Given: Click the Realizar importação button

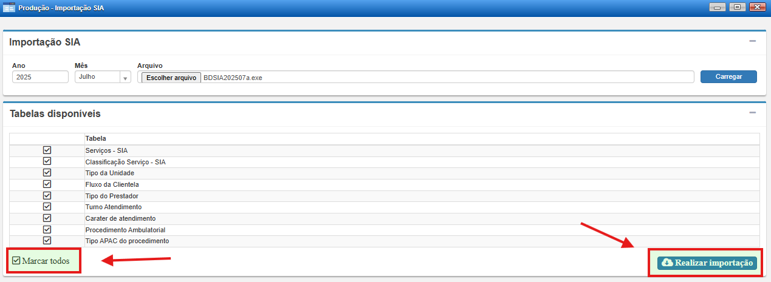Looking at the screenshot, I should tap(708, 263).
